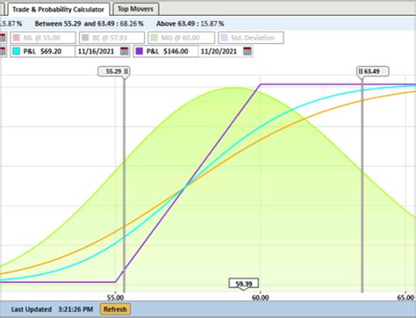
Task: Click Last Updated 3:21:26 PM text
Action: [52, 309]
